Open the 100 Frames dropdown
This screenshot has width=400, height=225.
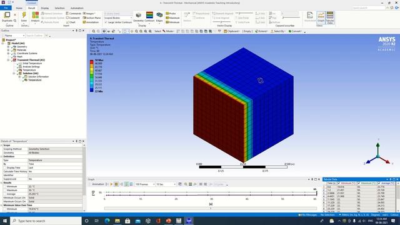145,184
